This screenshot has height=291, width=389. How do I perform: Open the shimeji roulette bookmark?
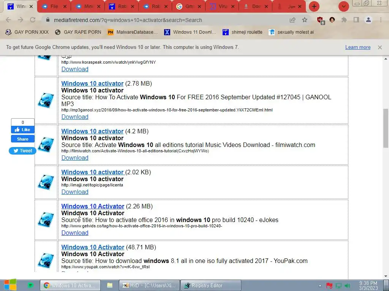click(x=242, y=32)
